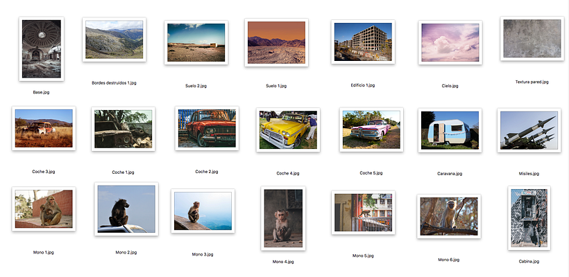Viewport: 569px width, 277px height.
Task: Select the Coche 3.jpg rusty car thumbnail
Action: [43, 128]
